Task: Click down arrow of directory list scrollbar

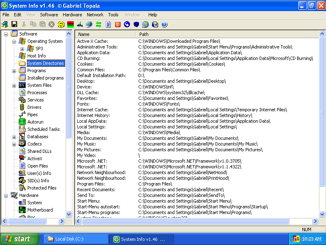Action: [x=322, y=214]
